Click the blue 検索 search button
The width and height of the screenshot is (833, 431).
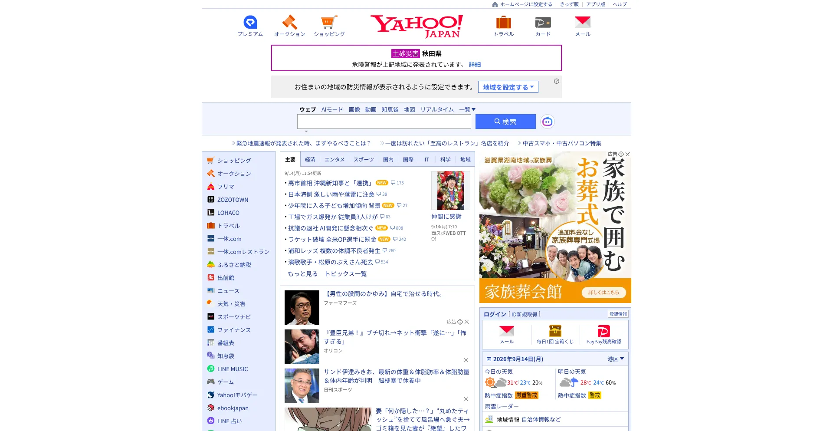505,122
